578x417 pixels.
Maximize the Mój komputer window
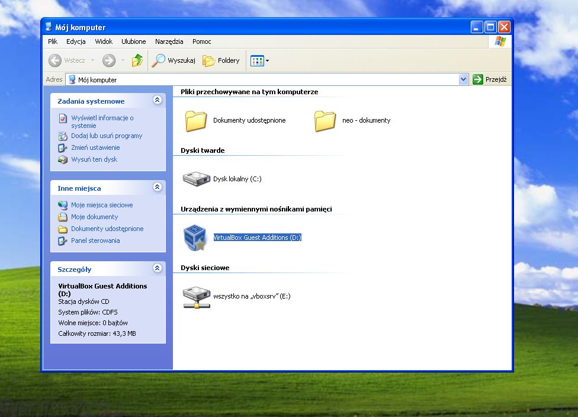point(490,27)
